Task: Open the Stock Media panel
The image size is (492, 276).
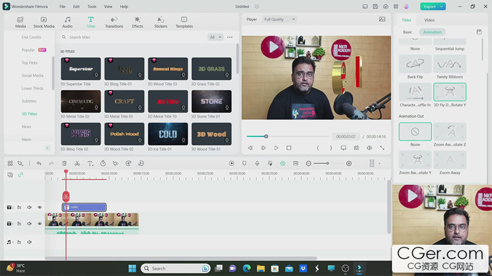Action: (44, 22)
